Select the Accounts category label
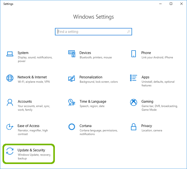Image resolution: width=187 pixels, height=169 pixels. 25,102
